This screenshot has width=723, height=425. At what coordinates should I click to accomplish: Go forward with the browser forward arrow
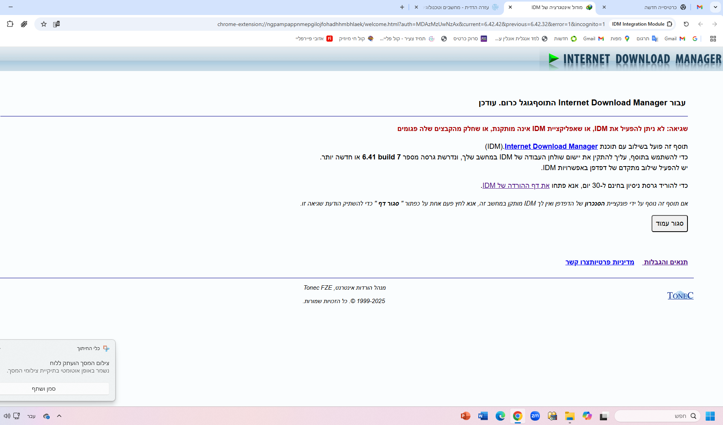click(715, 24)
